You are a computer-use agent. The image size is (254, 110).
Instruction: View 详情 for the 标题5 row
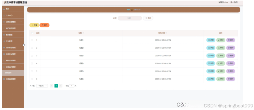tap(211, 71)
